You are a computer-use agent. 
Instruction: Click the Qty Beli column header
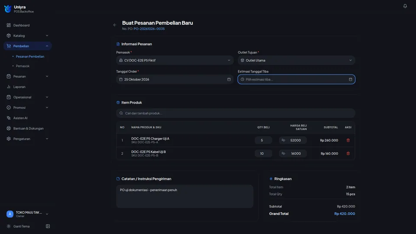point(263,127)
